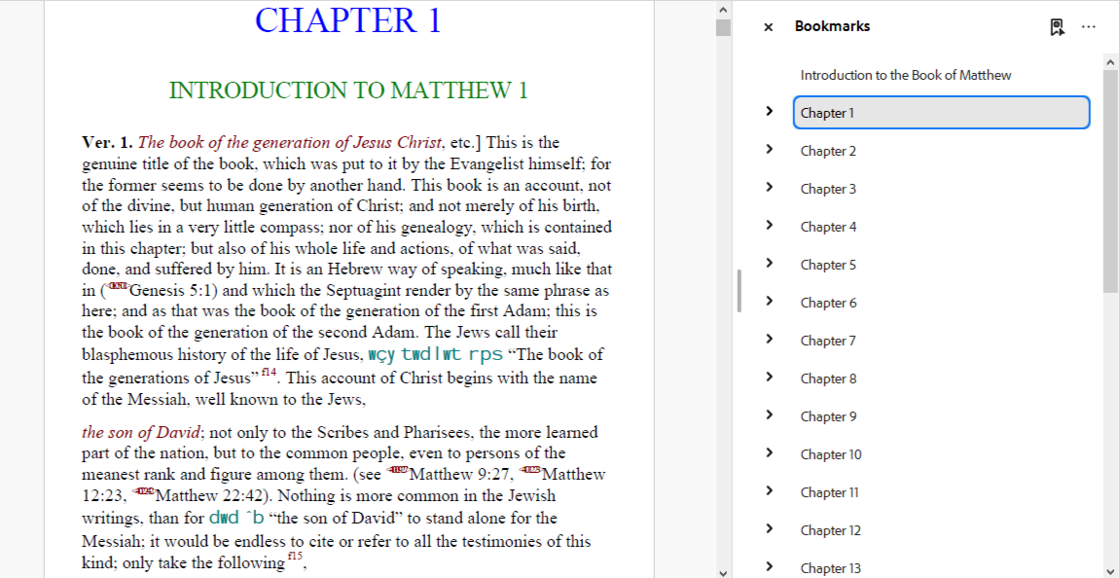Expand the Chapter 12 bookmark chevron

coord(770,529)
